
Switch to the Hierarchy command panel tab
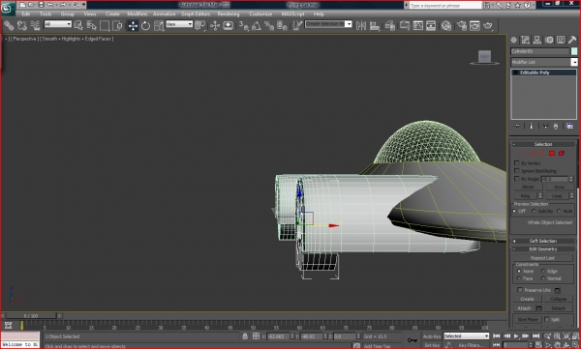[x=537, y=40]
